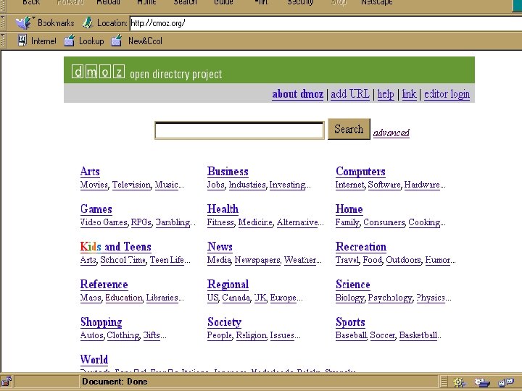Open the Travel subcategory link
The height and width of the screenshot is (391, 522).
pyautogui.click(x=347, y=260)
